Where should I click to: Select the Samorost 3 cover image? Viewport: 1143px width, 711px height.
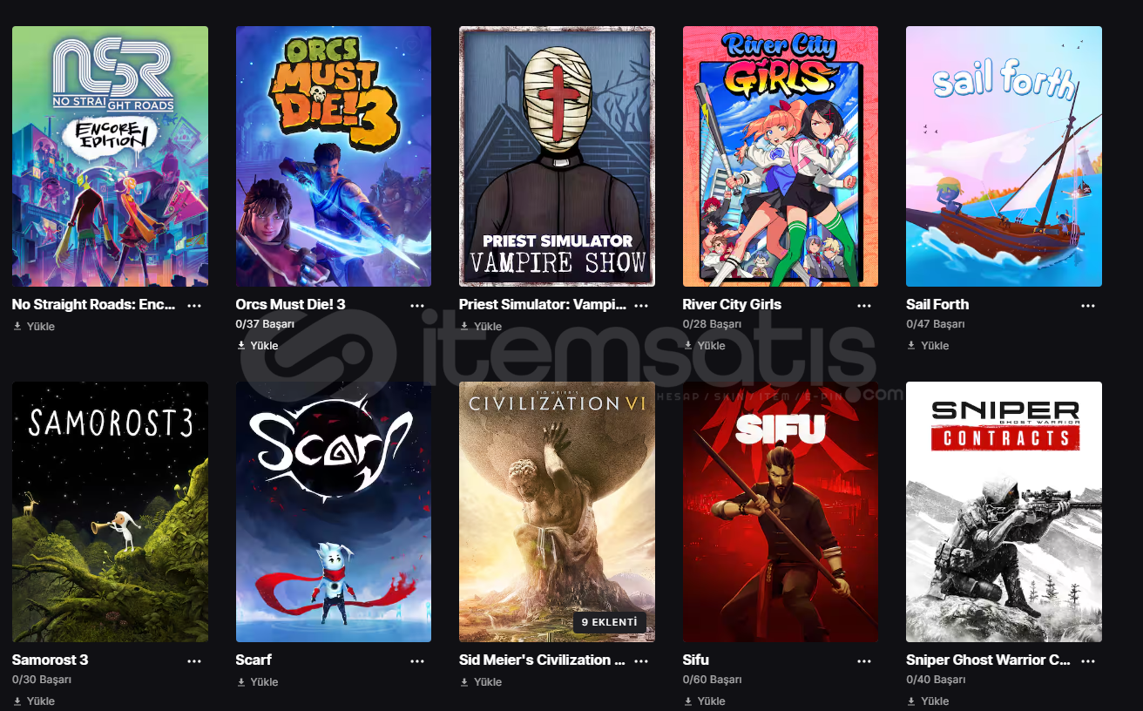pyautogui.click(x=110, y=511)
